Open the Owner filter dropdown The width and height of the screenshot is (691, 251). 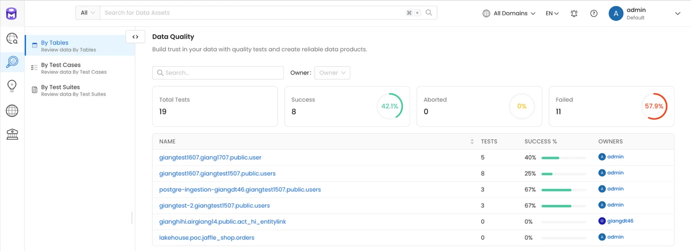click(332, 73)
